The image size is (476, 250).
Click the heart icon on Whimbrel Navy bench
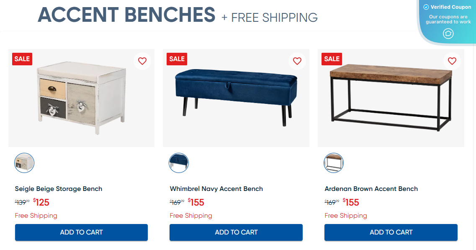pos(297,61)
